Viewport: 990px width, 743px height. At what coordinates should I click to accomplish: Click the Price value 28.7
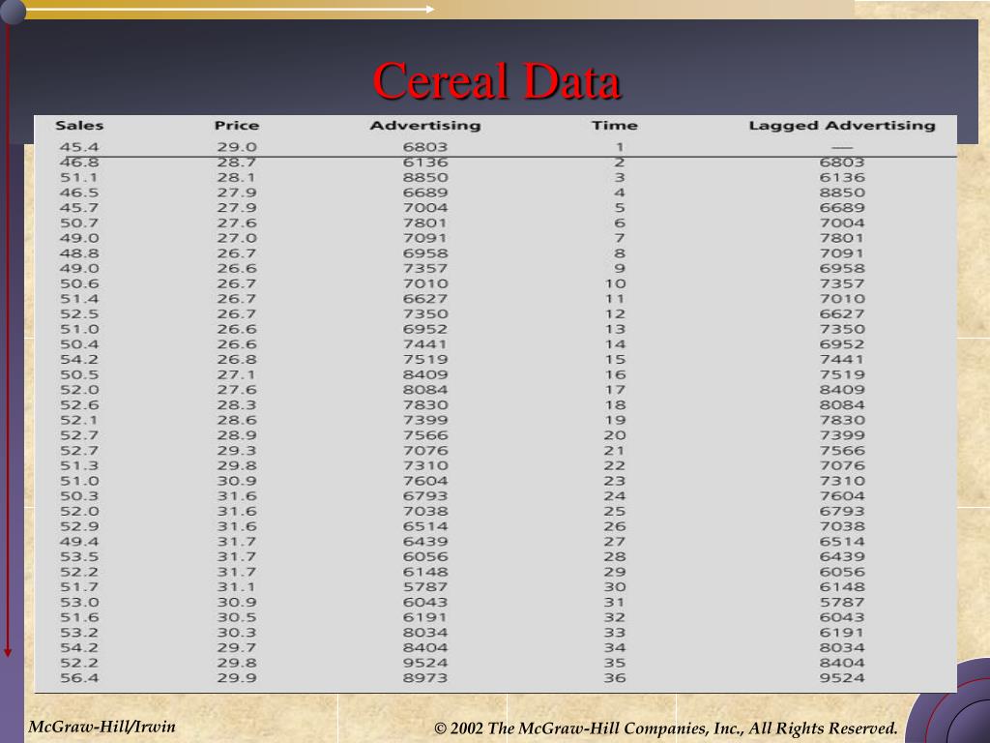pos(237,163)
